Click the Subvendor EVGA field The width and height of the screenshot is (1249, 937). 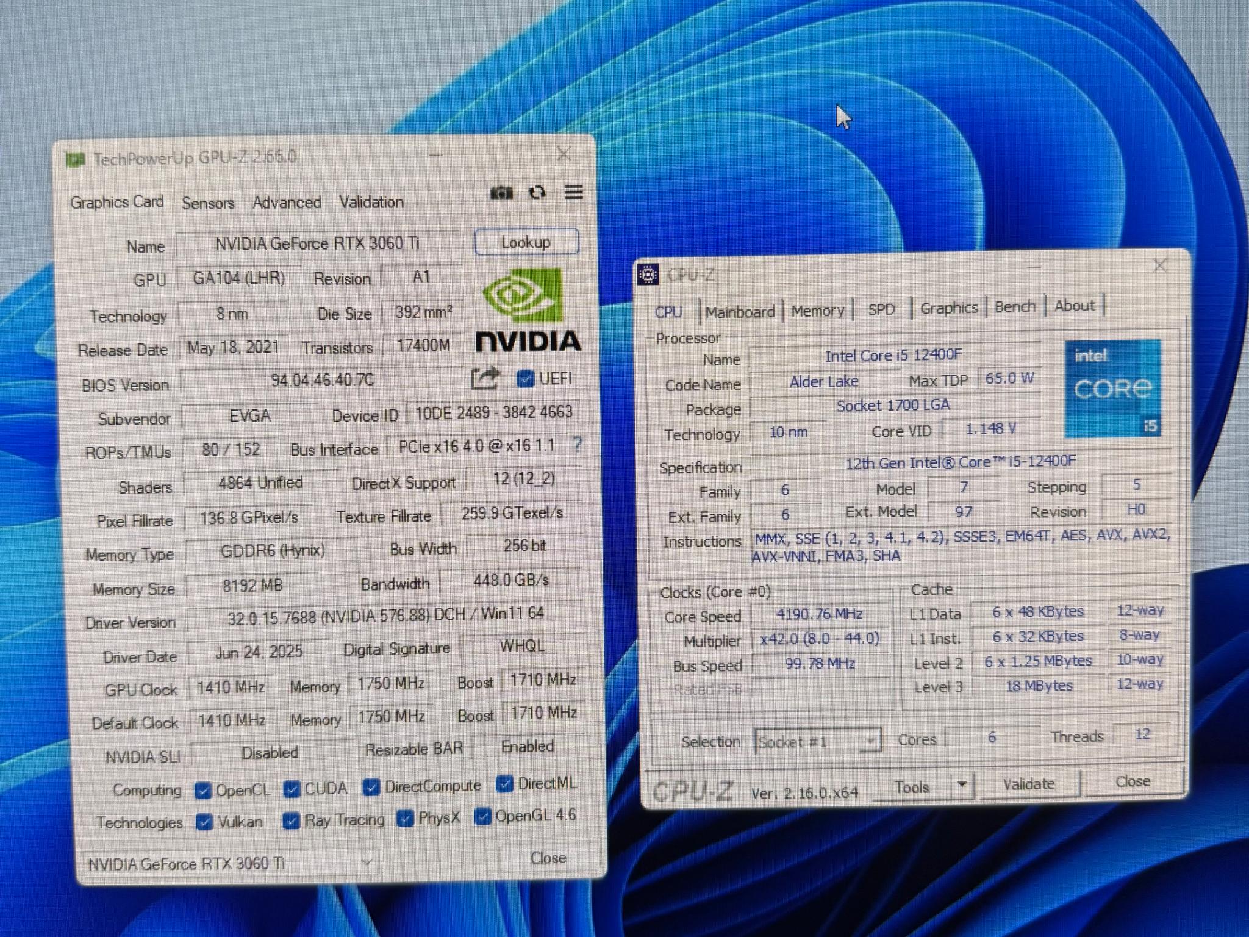[x=249, y=415]
